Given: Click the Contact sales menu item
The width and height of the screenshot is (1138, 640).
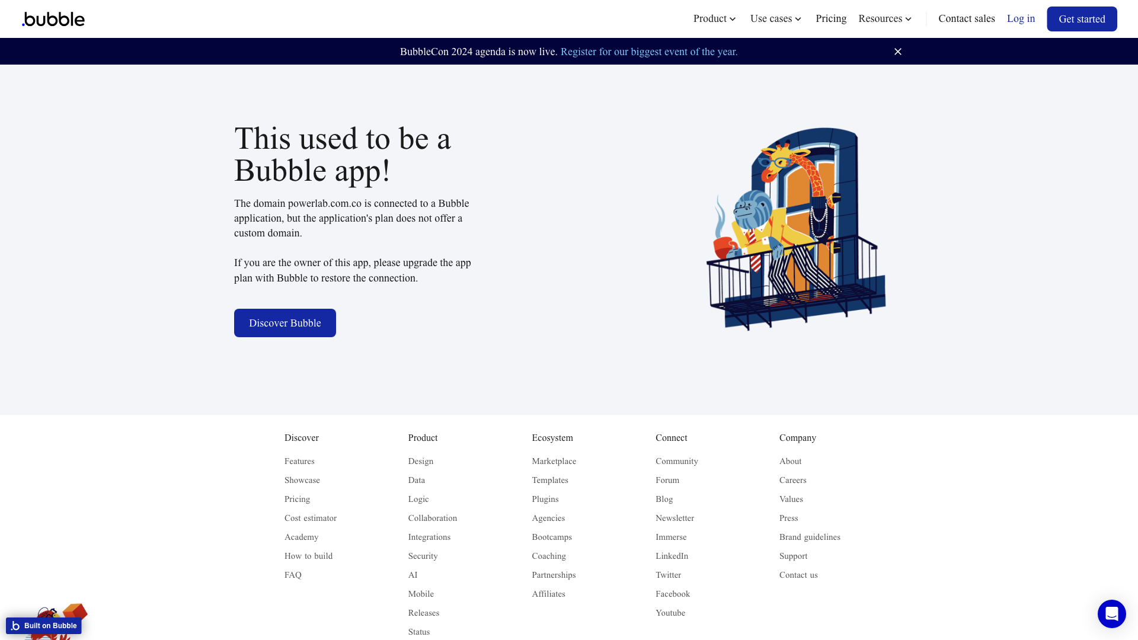Looking at the screenshot, I should pyautogui.click(x=966, y=19).
